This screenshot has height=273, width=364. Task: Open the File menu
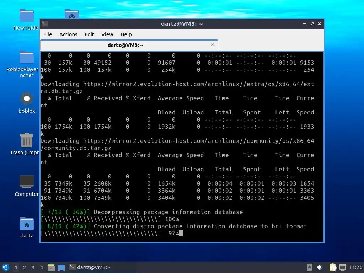(48, 34)
